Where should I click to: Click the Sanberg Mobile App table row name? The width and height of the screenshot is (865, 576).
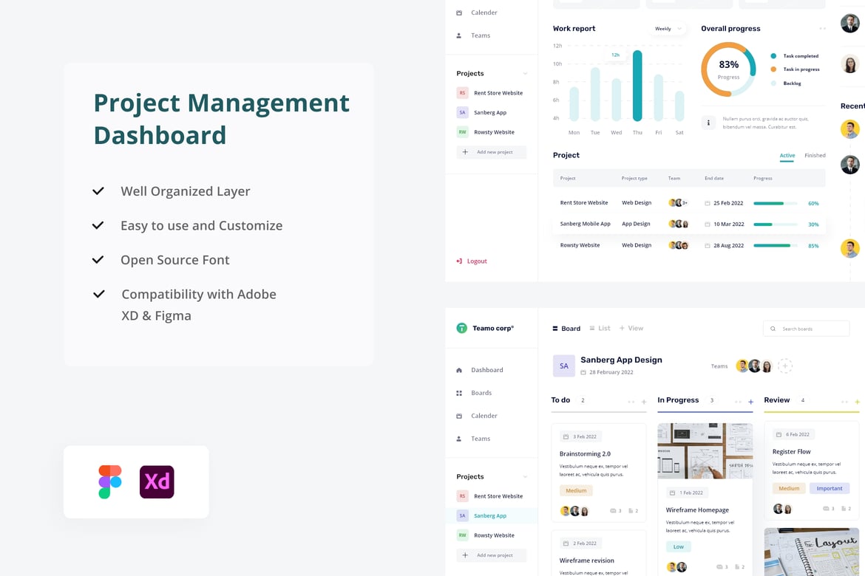[x=586, y=224]
